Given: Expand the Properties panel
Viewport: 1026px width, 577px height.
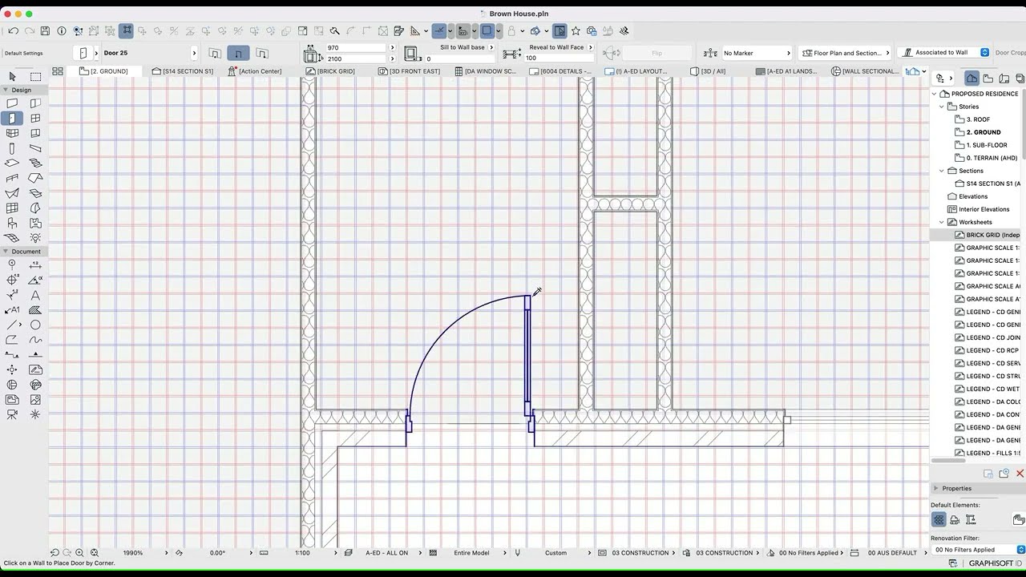Looking at the screenshot, I should pos(935,488).
